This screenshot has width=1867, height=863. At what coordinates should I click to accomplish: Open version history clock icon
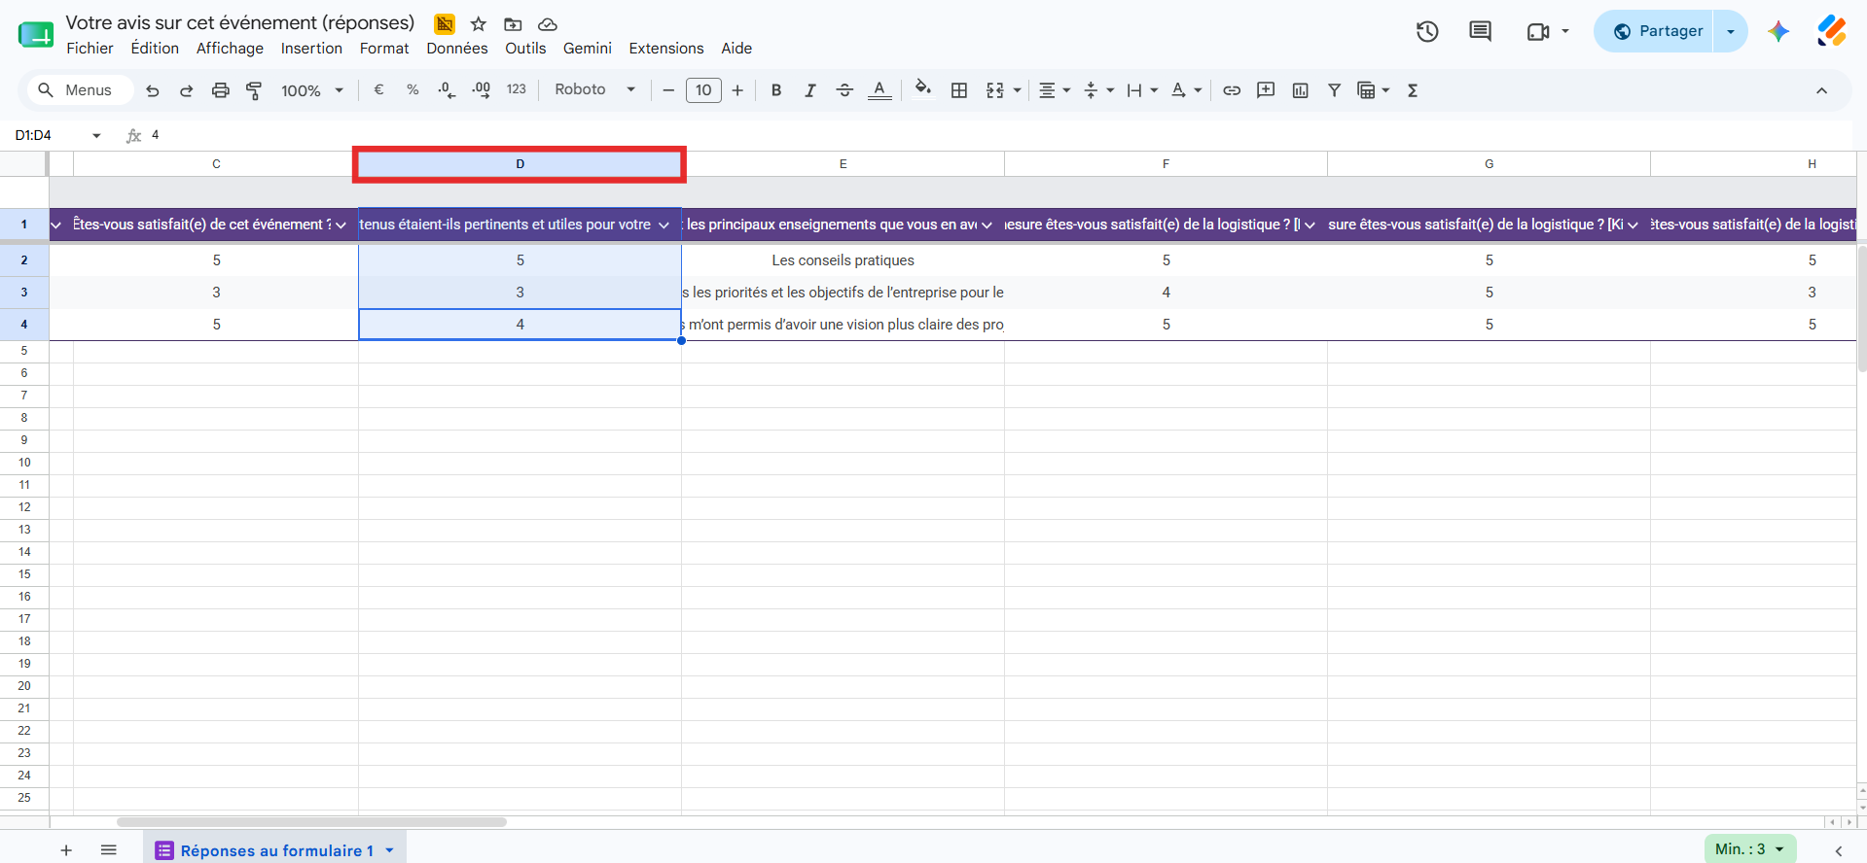pos(1427,31)
